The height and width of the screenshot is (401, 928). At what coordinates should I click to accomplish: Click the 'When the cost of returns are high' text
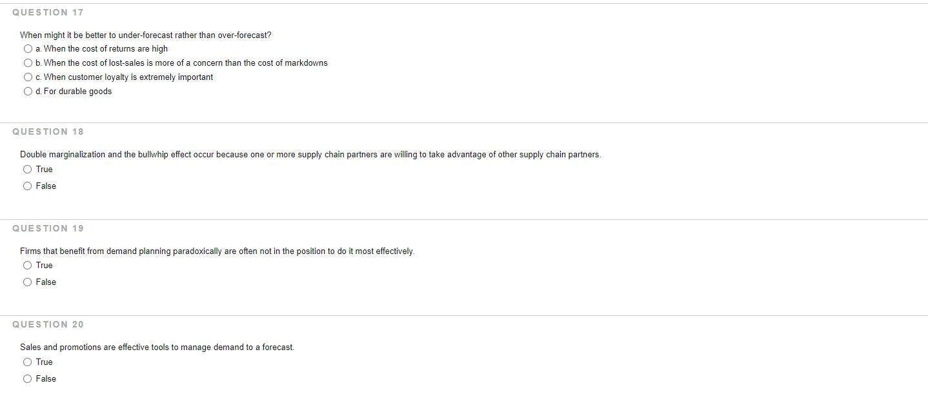[x=105, y=49]
